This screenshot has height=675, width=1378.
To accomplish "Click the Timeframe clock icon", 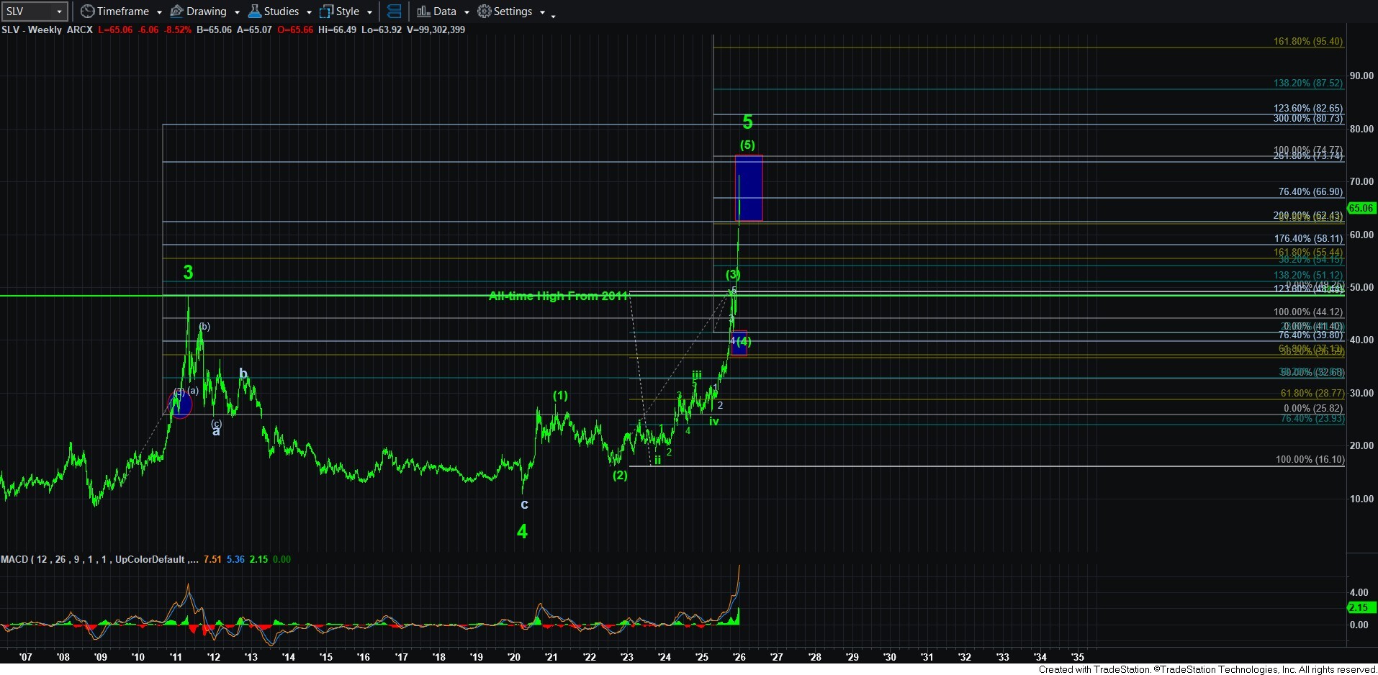I will click(87, 12).
